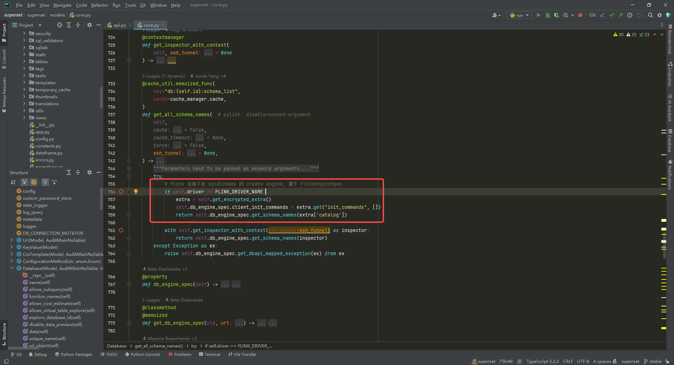Collapse all in the Structure panel header
This screenshot has width=674, height=365.
78,172
